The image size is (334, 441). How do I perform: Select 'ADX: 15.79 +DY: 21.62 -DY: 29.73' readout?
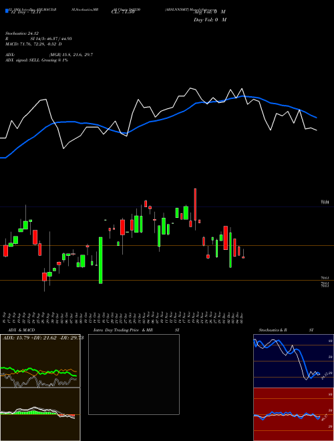tap(43, 338)
